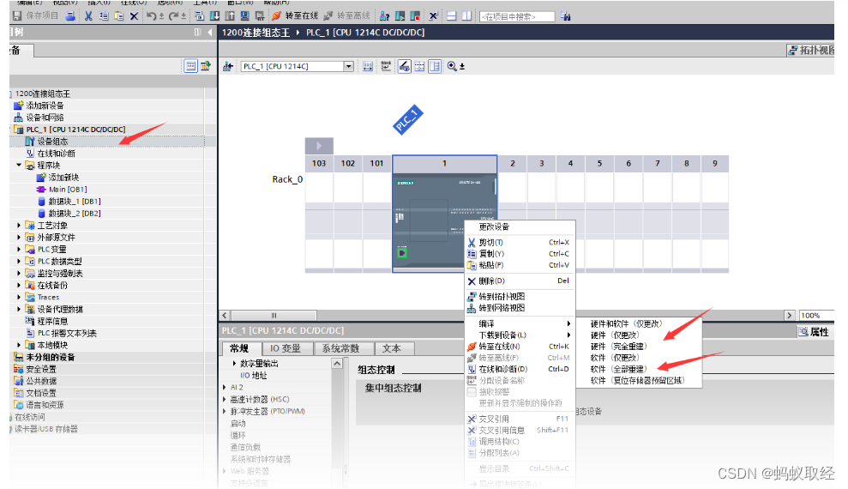Click the Download to device icon
Viewport: 848px width, 489px height.
(x=214, y=16)
